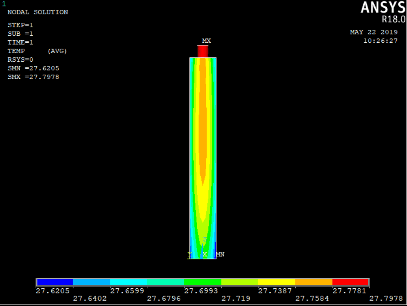Click the 27.719 legend value
This screenshot has width=407, height=306.
(232, 298)
